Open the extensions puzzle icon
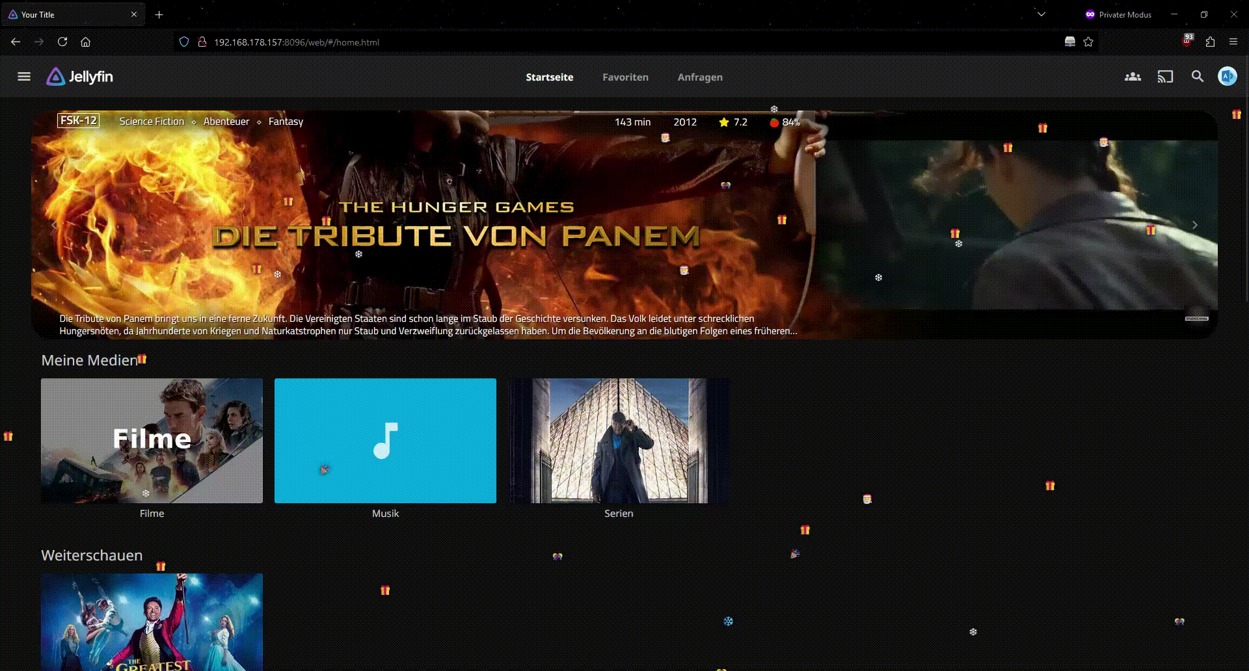Screen dimensions: 1249x671 (x=1210, y=42)
